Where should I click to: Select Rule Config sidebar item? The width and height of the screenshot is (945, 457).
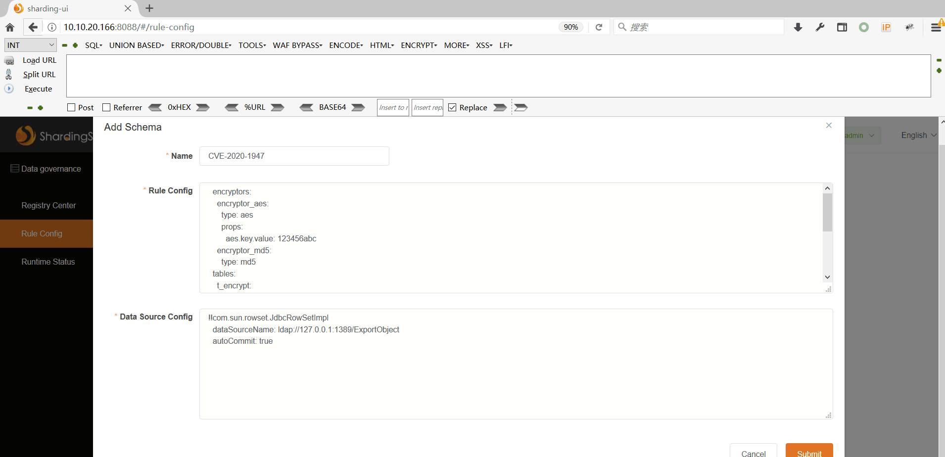[x=47, y=233]
